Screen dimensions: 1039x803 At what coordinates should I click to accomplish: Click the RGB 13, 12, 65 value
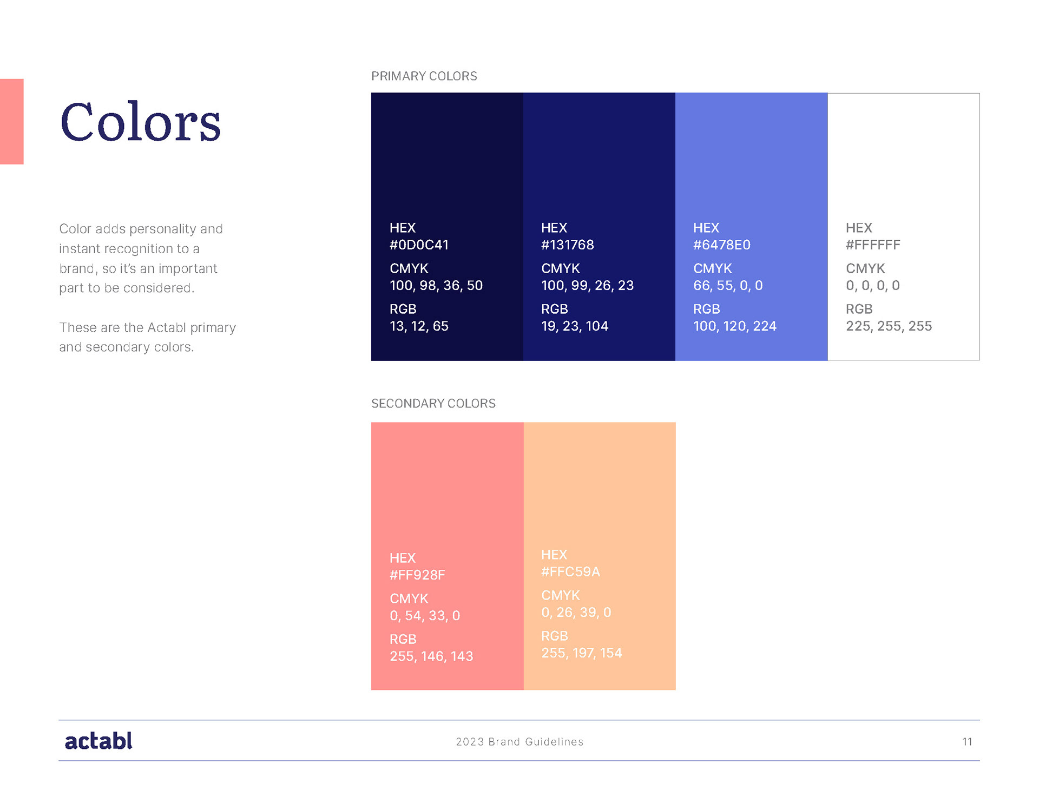(x=419, y=326)
